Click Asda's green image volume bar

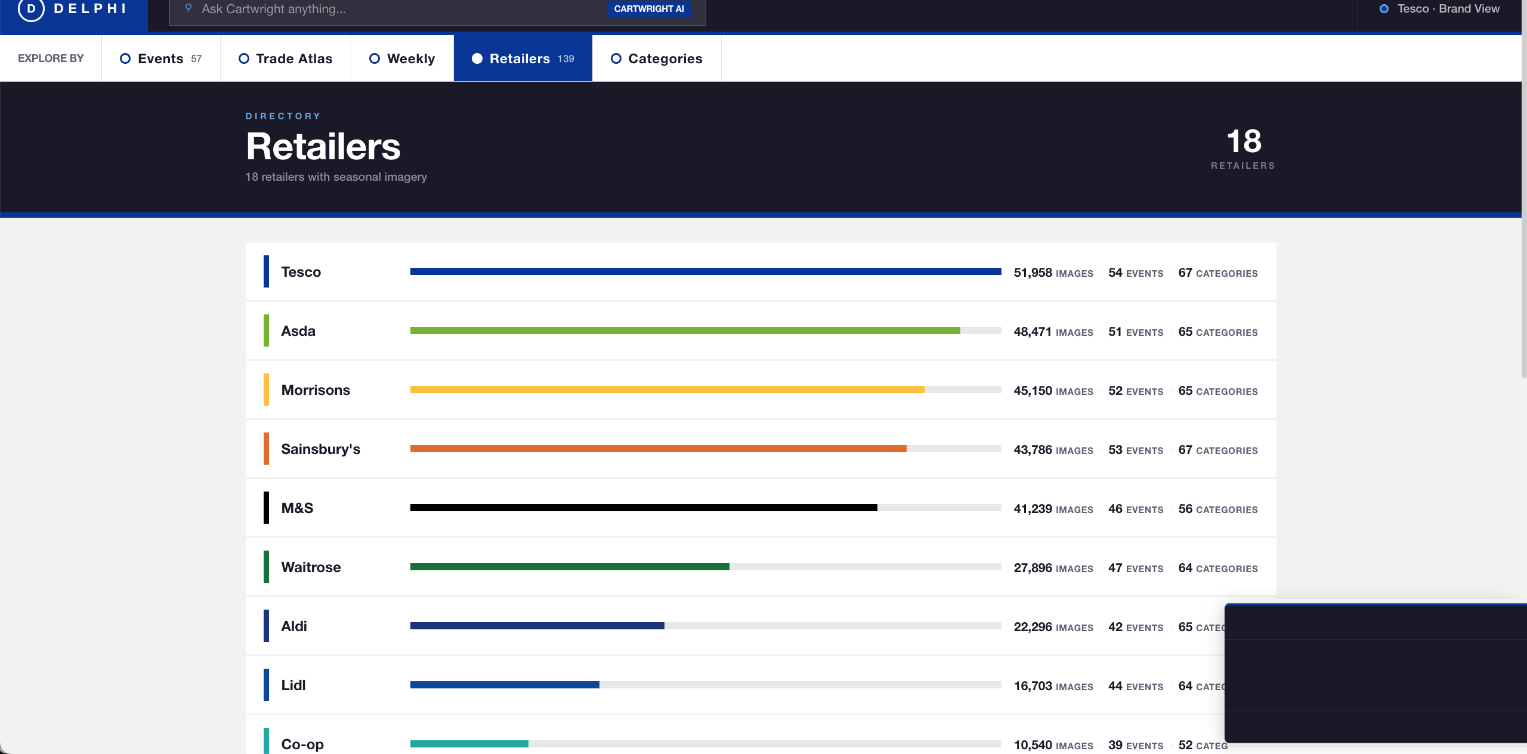[x=685, y=330]
